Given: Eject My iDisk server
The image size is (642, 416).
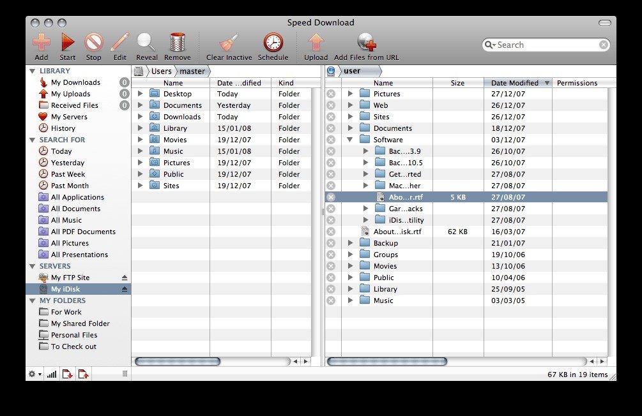Looking at the screenshot, I should [125, 289].
